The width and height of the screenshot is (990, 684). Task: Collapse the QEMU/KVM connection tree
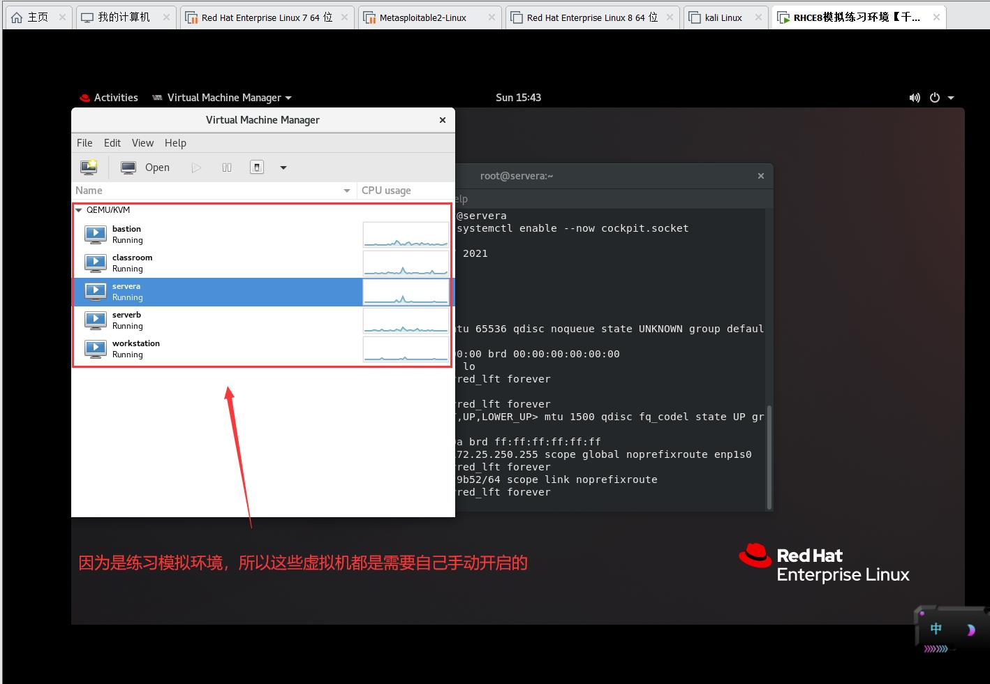pos(79,210)
